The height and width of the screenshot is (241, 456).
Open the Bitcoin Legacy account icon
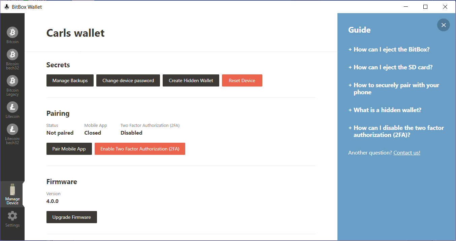[12, 81]
